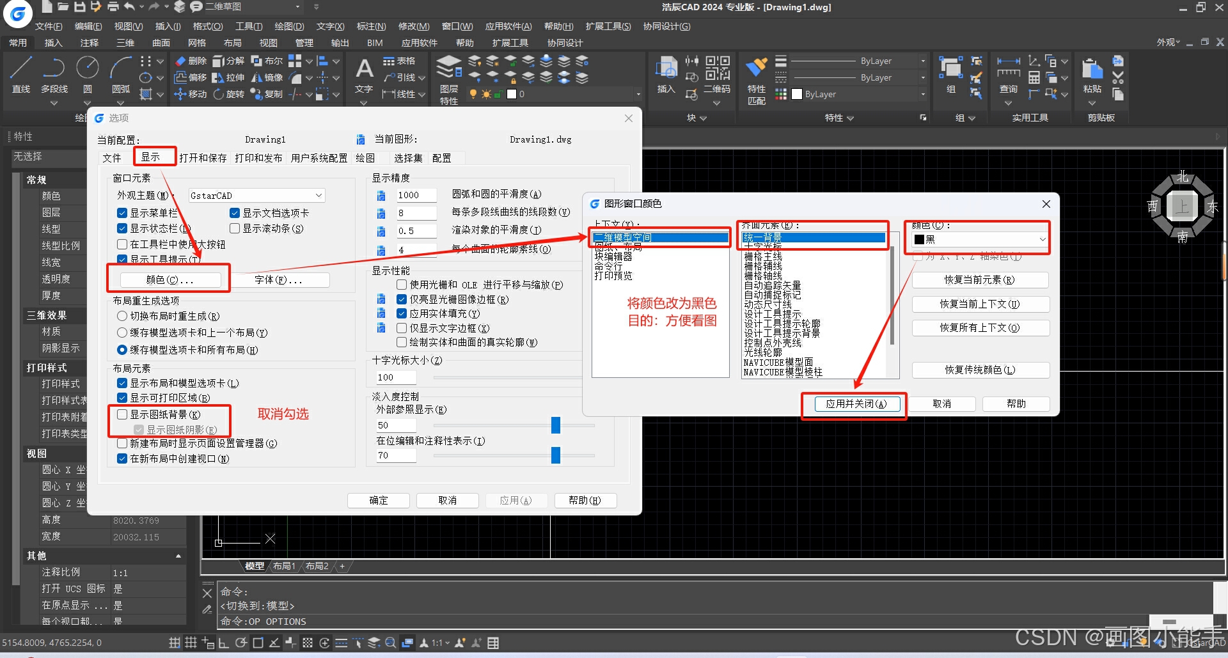
Task: Open the Text (文字) tool
Action: pyautogui.click(x=364, y=75)
